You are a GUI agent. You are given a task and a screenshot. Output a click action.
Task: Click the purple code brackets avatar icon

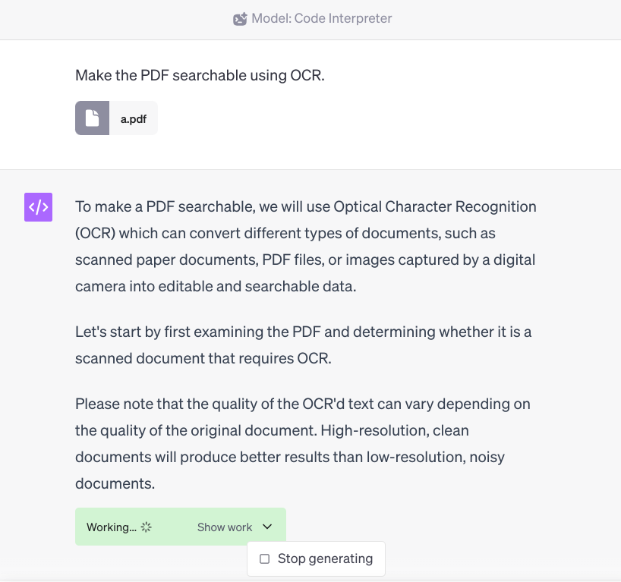38,207
